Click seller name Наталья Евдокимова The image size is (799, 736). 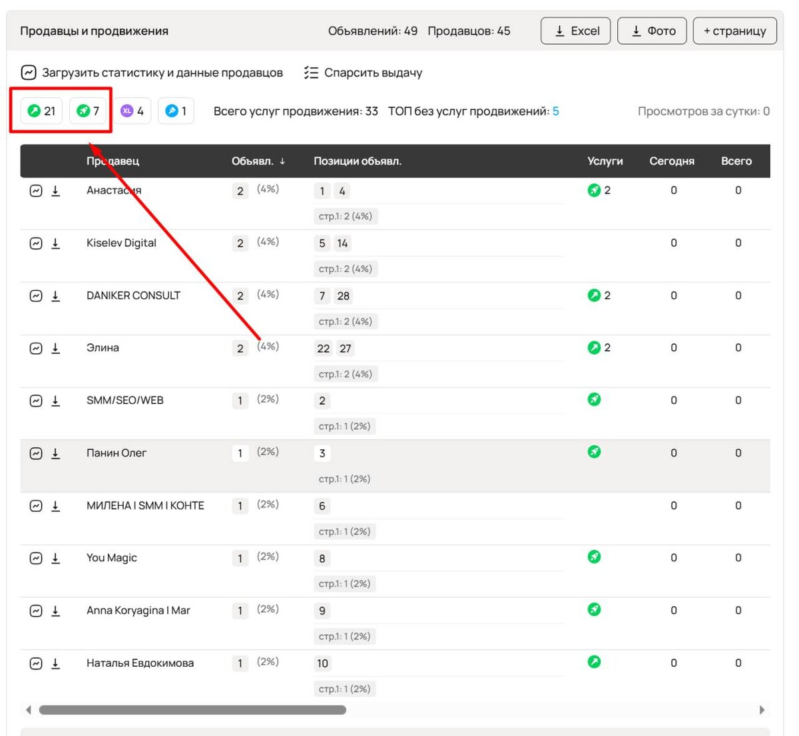[140, 663]
